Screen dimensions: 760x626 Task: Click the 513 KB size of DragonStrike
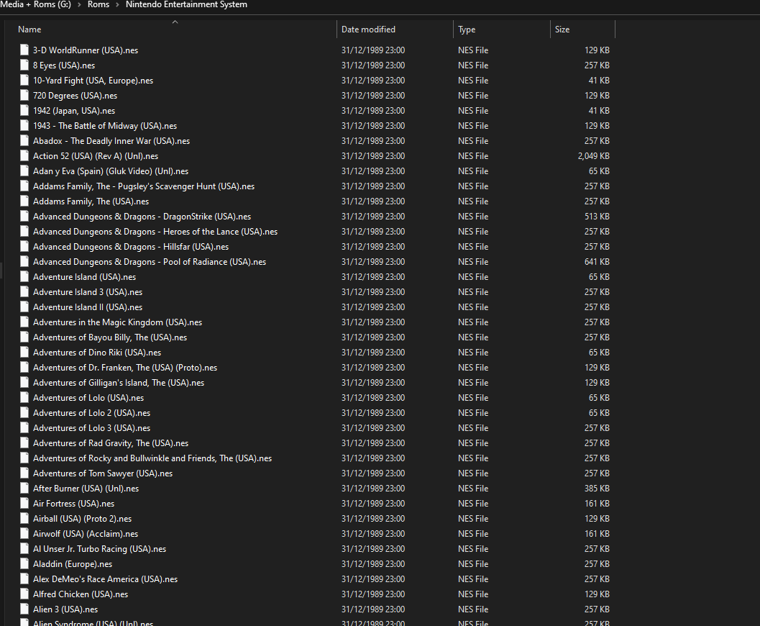tap(597, 217)
